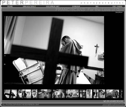Select third narrow thumbnail in strip
The image size is (126, 107).
point(34,94)
